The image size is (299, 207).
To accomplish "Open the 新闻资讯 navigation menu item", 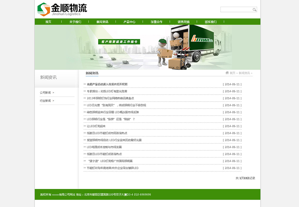I will click(102, 22).
